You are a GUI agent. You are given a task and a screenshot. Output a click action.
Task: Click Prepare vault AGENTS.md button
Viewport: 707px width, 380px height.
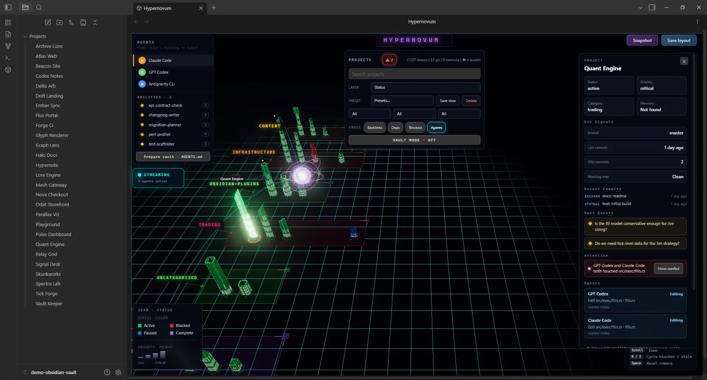[x=173, y=156]
